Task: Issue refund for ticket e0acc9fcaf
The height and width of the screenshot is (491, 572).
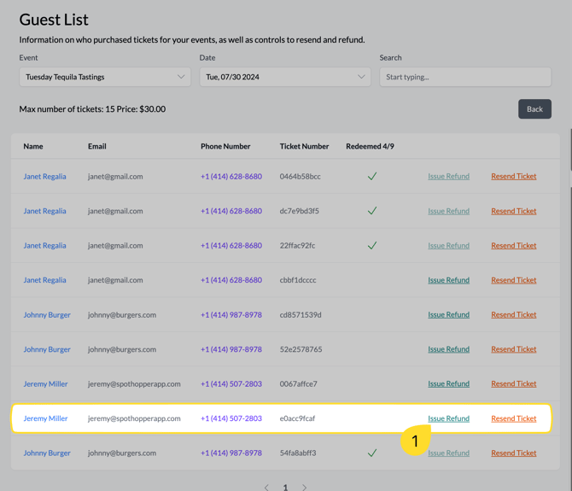Action: (448, 418)
